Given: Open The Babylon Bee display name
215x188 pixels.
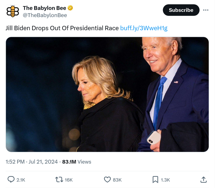Looking at the screenshot, I should [44, 8].
